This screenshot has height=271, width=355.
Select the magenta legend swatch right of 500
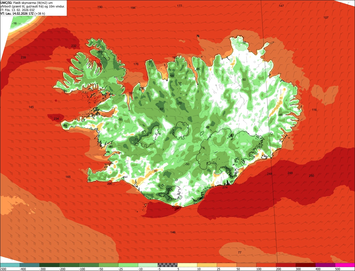coord(345,265)
